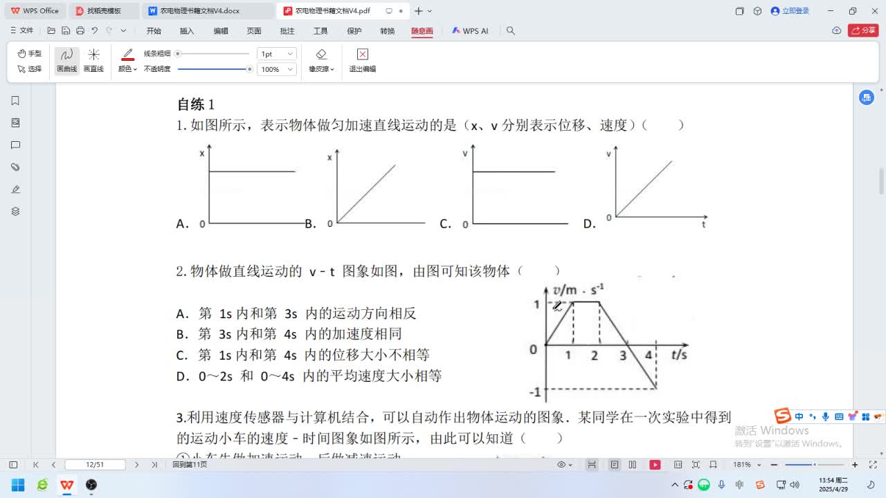Open the WPS Office home tab
This screenshot has height=498, width=886.
click(x=35, y=11)
